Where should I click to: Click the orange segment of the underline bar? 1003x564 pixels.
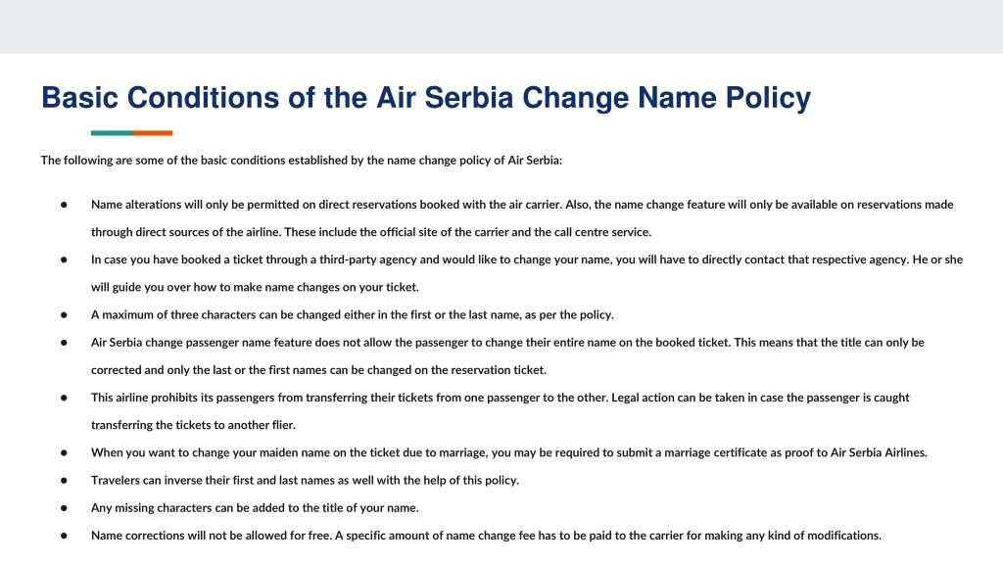tap(153, 133)
